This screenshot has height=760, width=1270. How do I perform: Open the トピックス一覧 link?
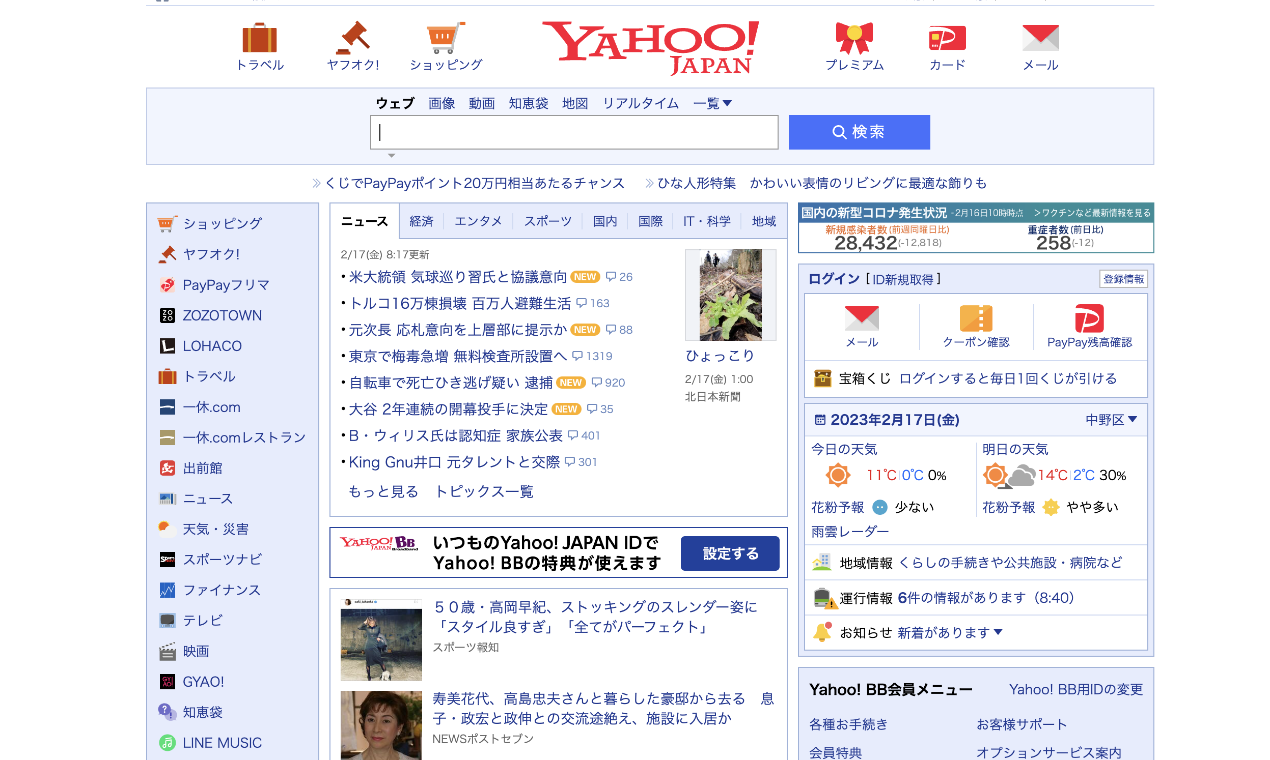tap(484, 491)
